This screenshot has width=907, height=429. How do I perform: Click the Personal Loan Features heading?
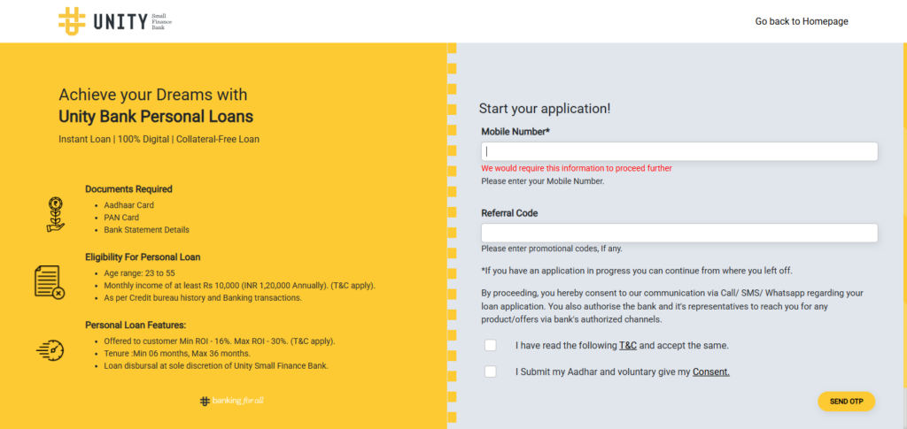(x=136, y=325)
